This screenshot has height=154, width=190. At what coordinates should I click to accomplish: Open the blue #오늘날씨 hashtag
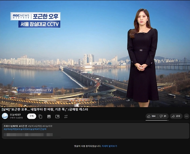pos(32,129)
